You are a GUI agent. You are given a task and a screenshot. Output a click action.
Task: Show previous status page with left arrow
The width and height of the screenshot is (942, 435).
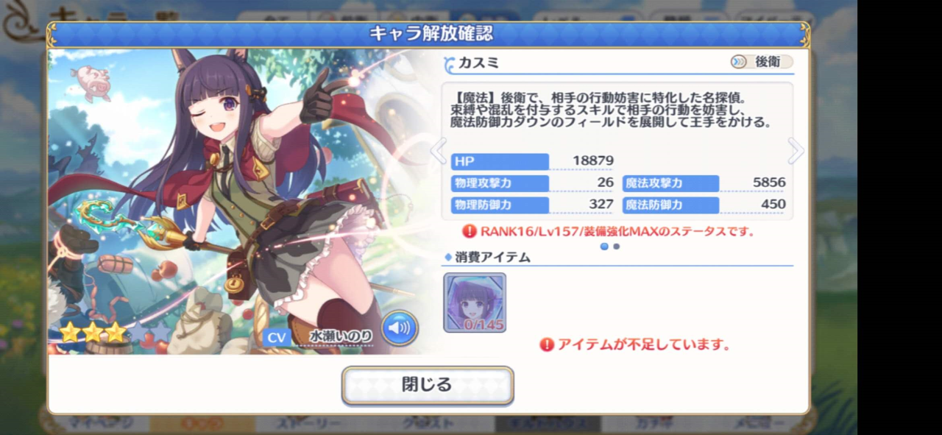439,151
